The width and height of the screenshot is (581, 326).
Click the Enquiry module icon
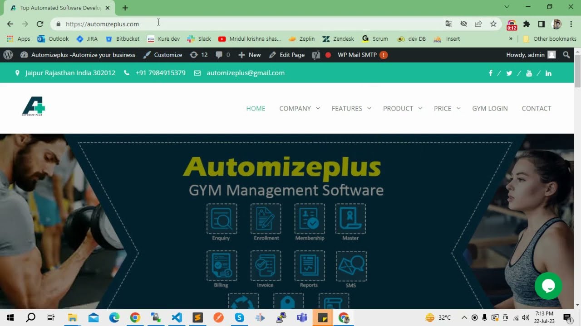(222, 219)
